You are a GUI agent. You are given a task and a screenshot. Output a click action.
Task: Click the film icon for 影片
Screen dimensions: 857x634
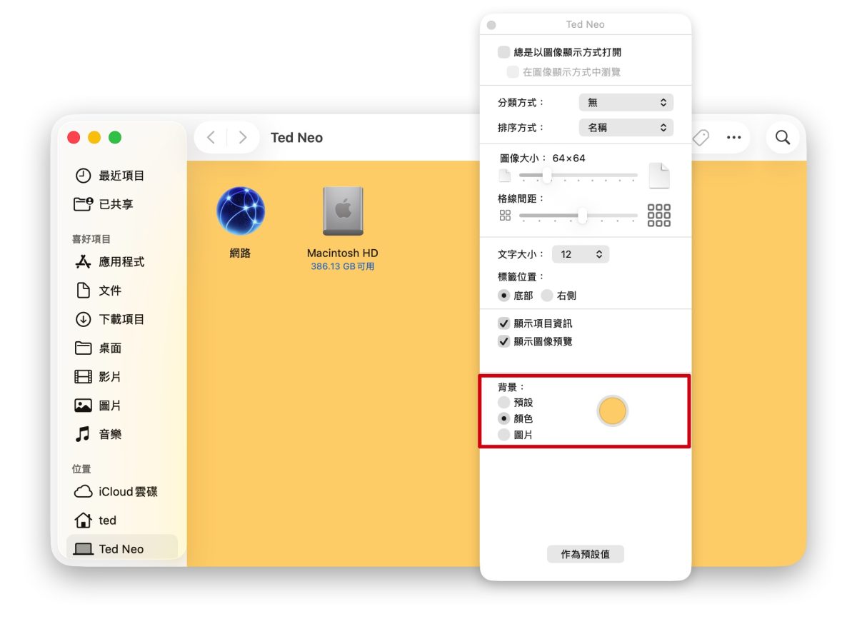(x=84, y=377)
